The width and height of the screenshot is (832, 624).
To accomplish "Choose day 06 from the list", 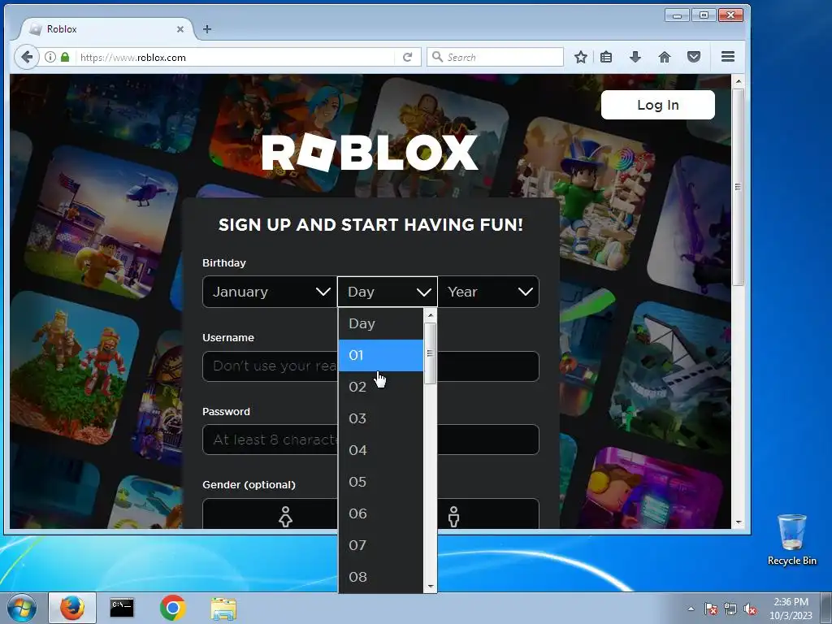I will coord(381,513).
